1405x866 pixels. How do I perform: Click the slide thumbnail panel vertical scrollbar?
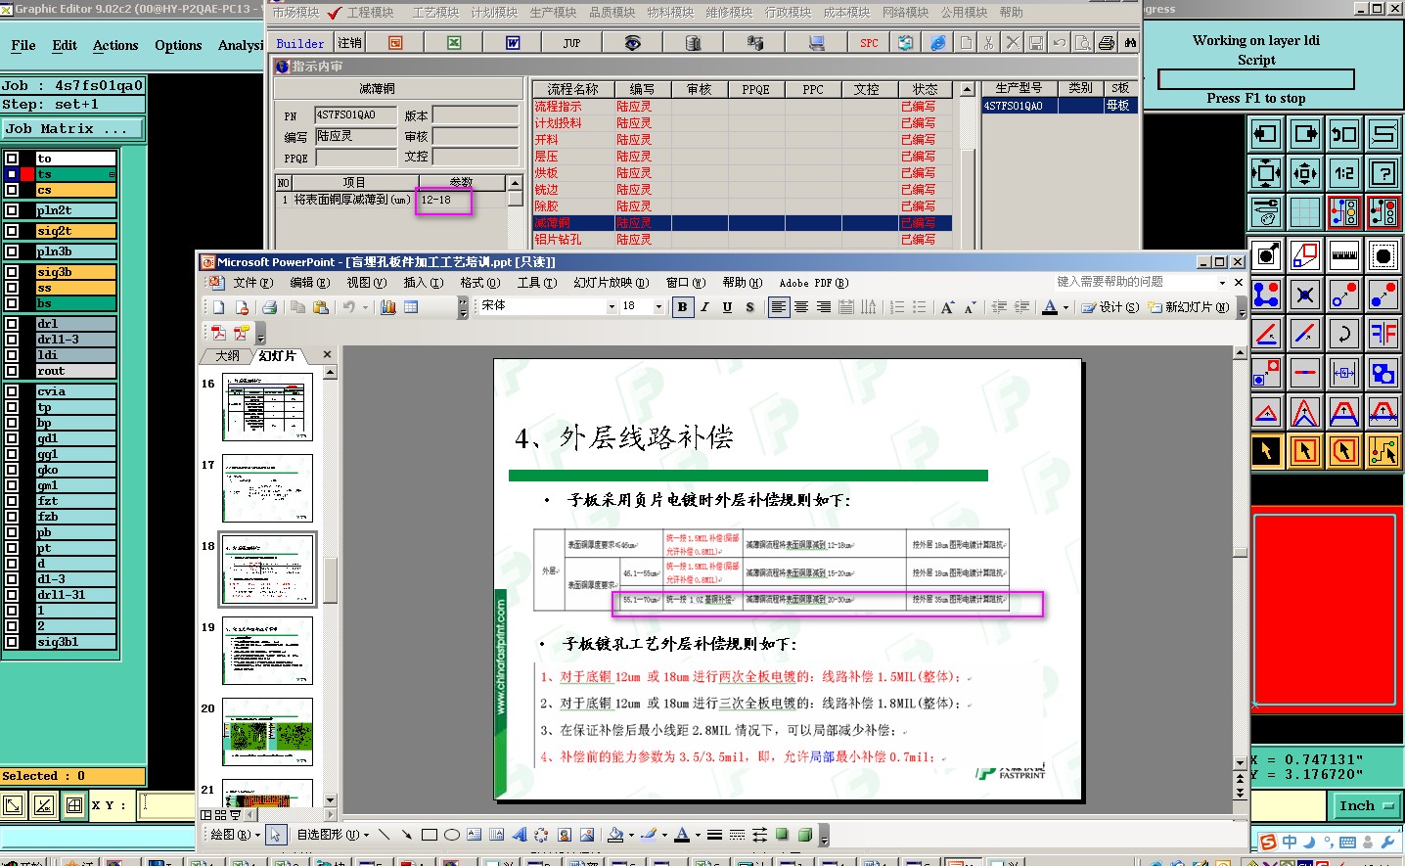pos(330,587)
